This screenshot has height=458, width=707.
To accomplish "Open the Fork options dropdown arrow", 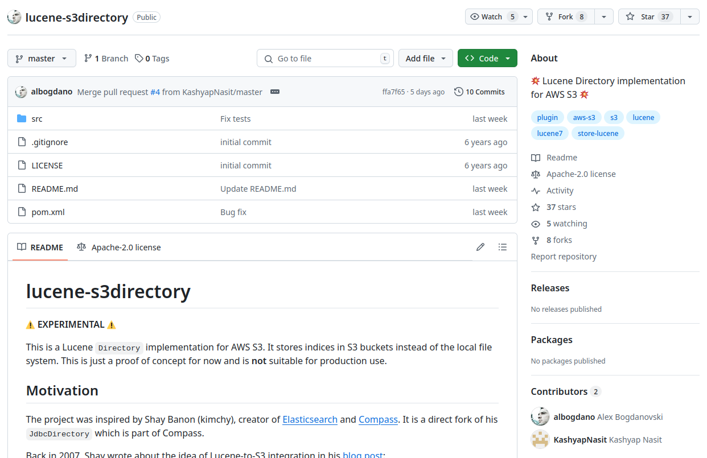I will click(604, 16).
